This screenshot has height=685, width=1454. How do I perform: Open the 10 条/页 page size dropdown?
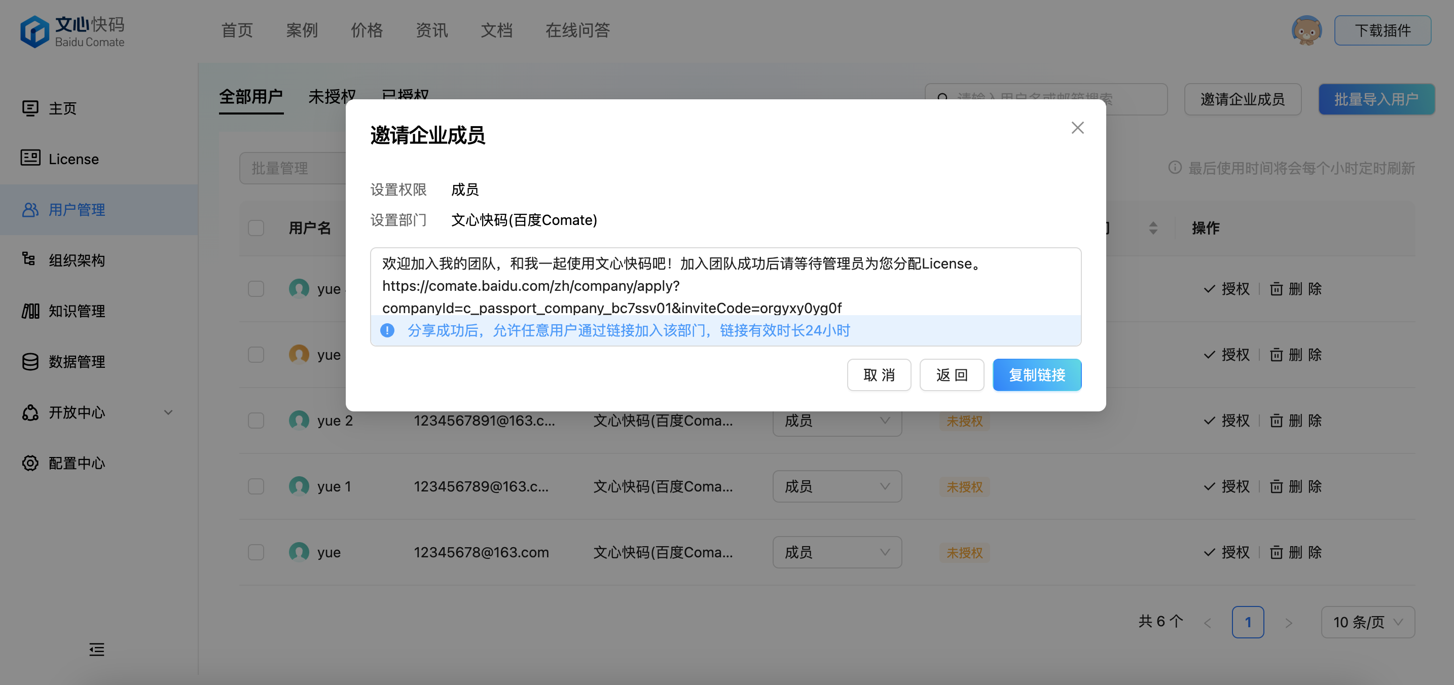pos(1368,622)
